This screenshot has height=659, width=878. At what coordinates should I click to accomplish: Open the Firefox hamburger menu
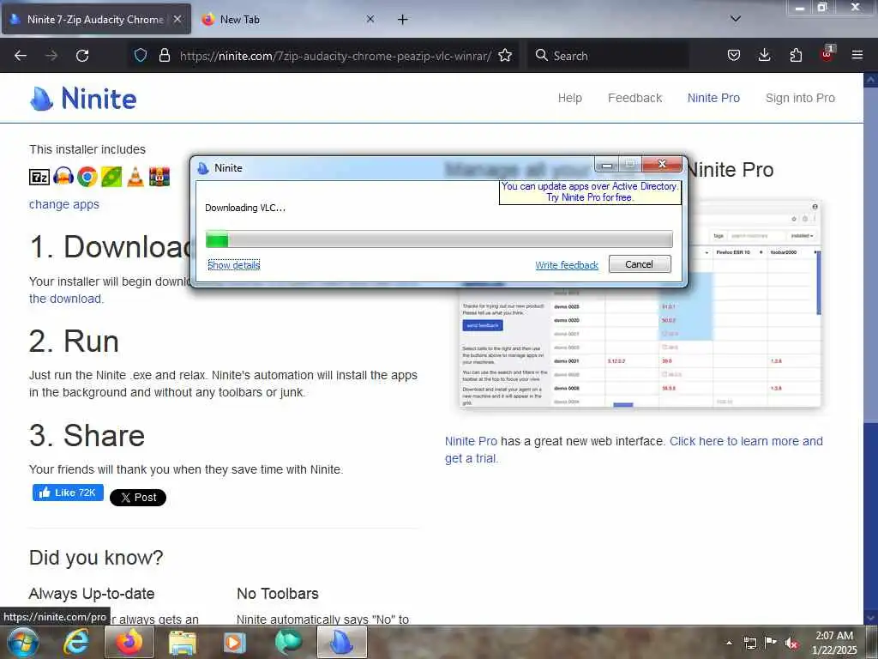tap(857, 55)
